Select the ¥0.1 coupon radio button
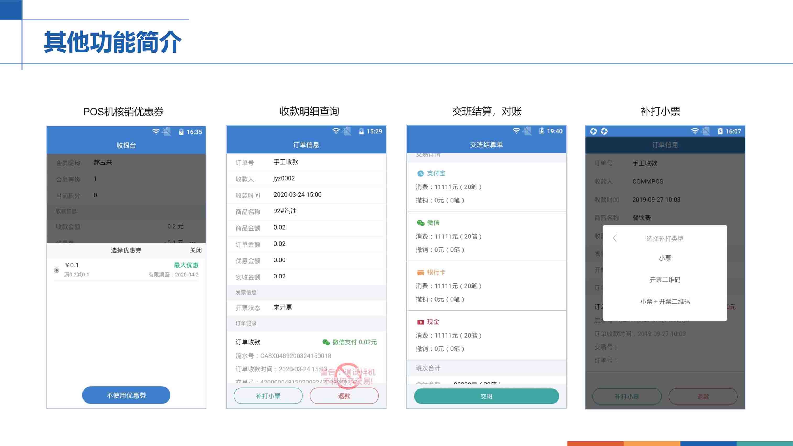Screen dimensions: 793x446 pyautogui.click(x=57, y=270)
